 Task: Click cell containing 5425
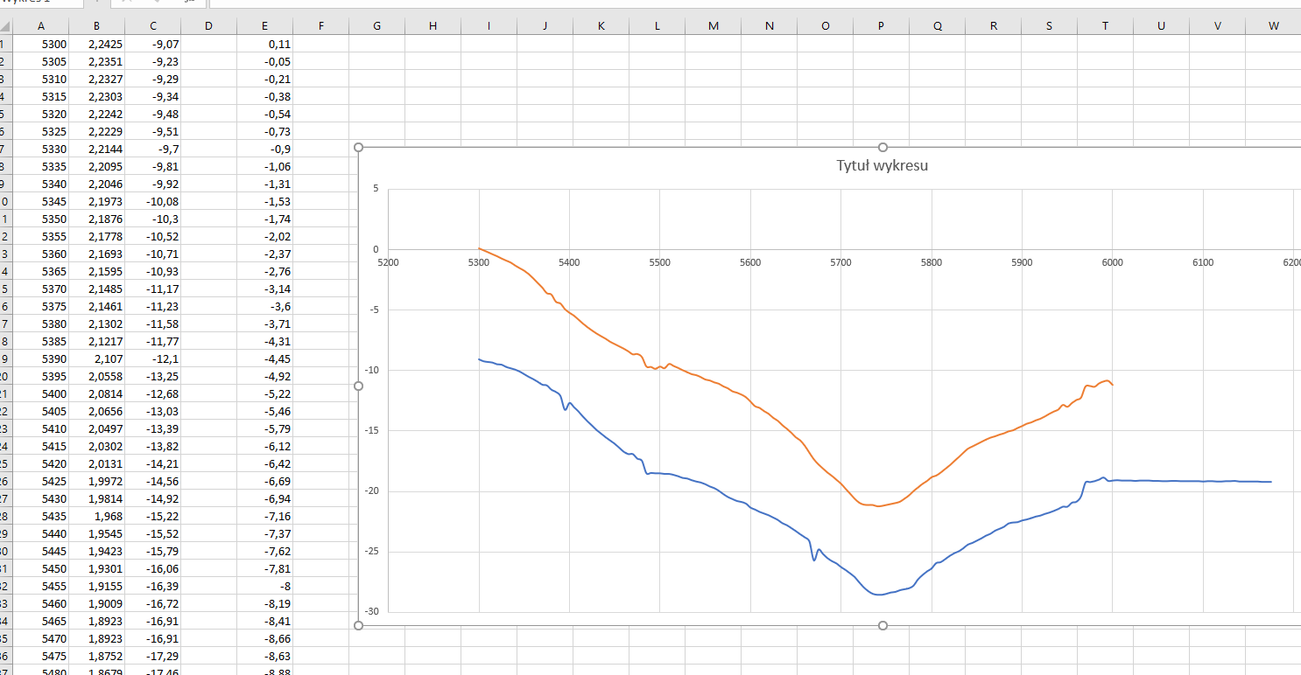point(41,481)
